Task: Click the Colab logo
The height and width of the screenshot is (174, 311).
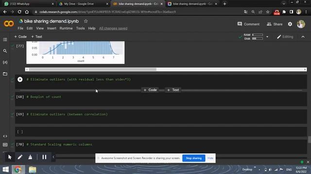Action: tap(9, 24)
